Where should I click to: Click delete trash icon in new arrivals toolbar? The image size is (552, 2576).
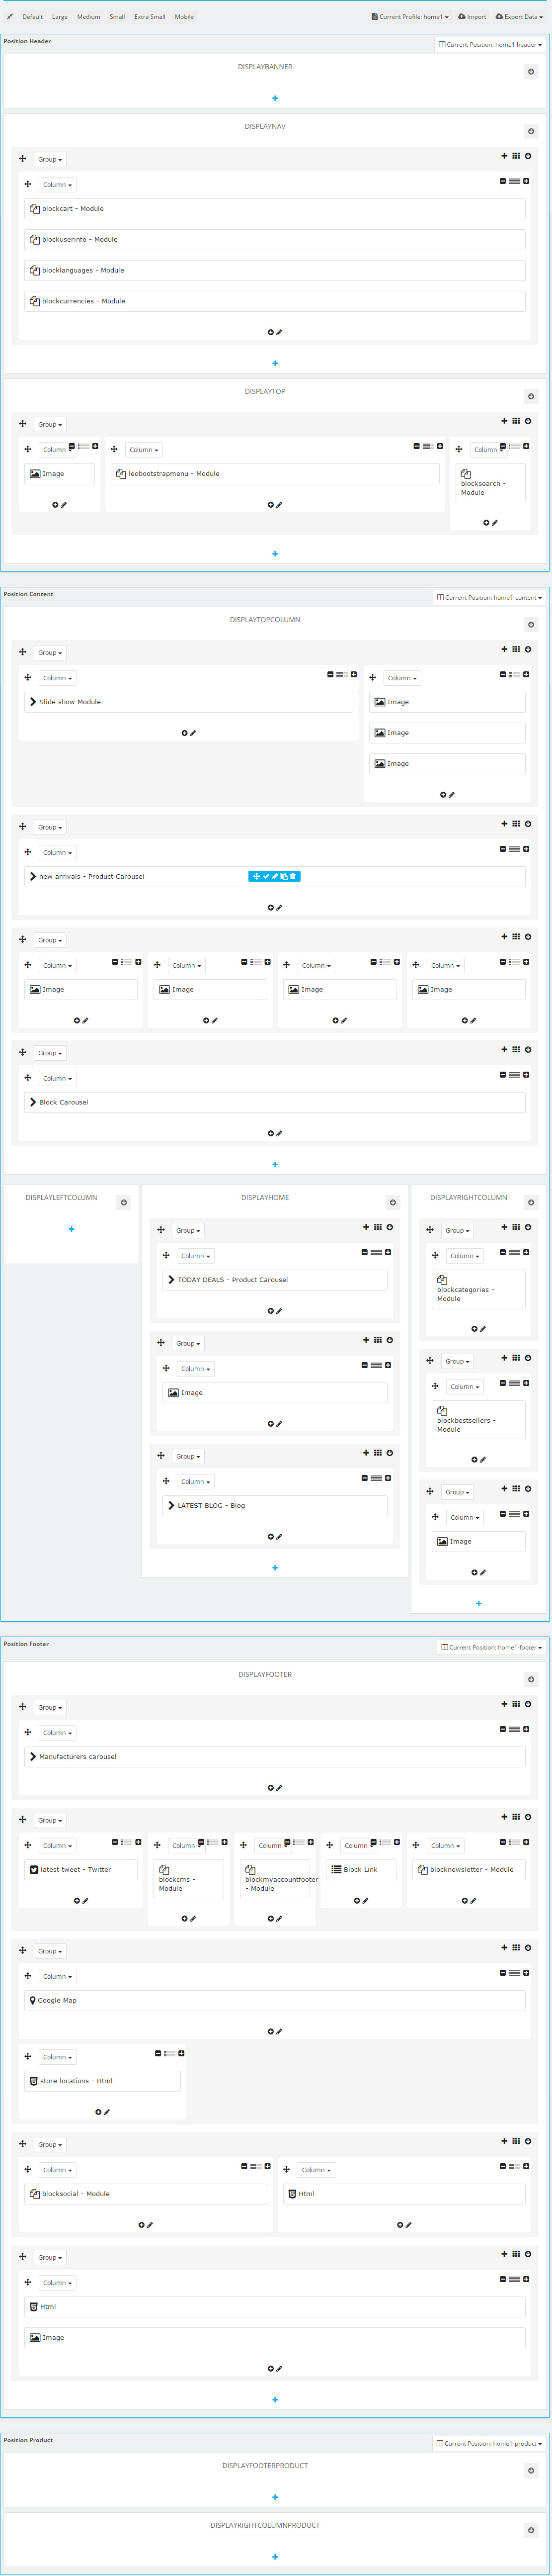pos(293,876)
